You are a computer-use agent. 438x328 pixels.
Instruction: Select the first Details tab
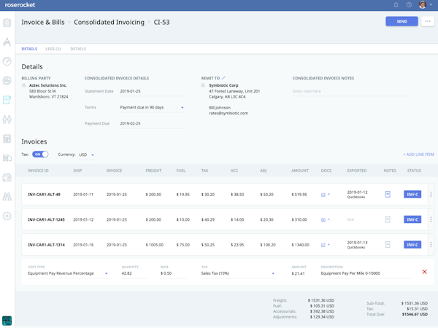(29, 49)
